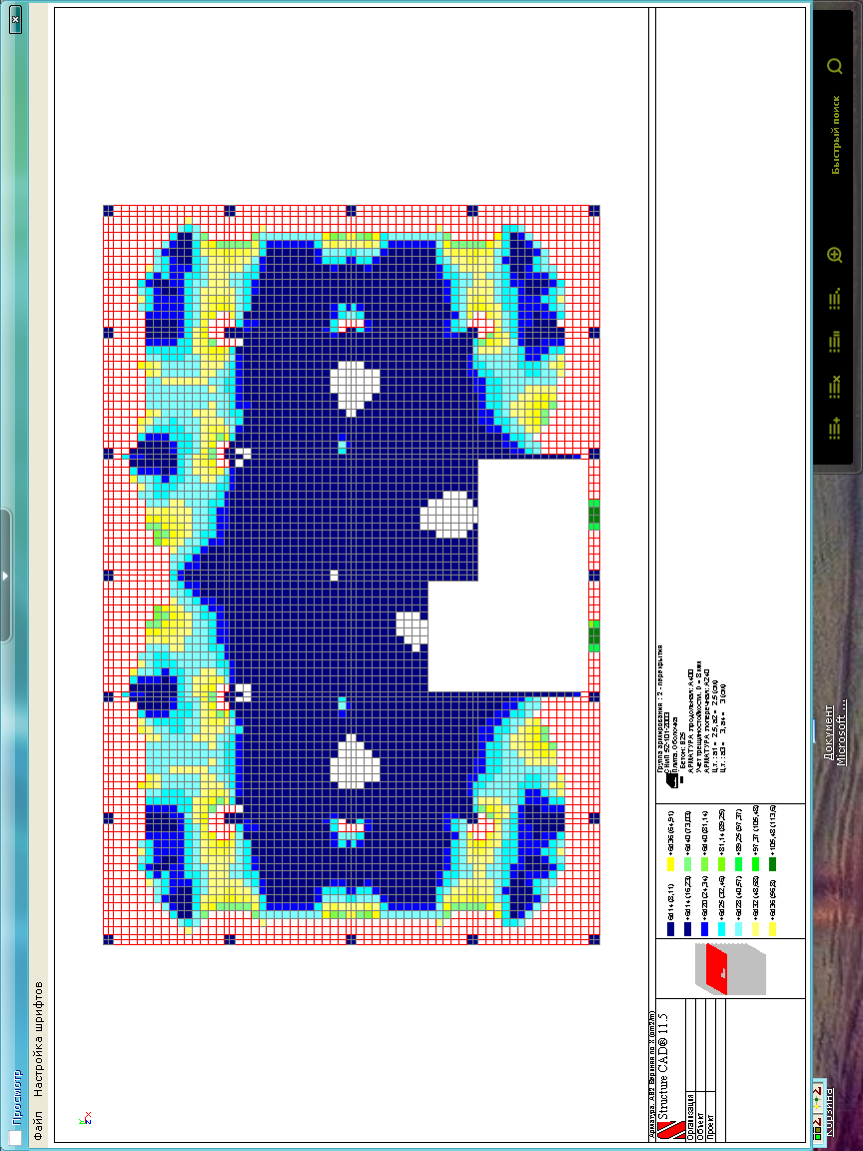The width and height of the screenshot is (863, 1151).
Task: Open the Настройка шрифтов menu
Action: click(37, 1039)
